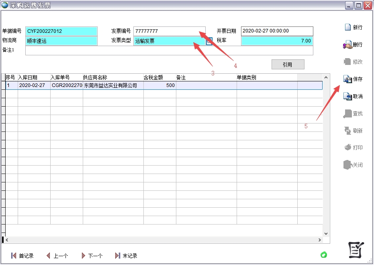Click the 引用 button
374x265 pixels.
point(288,65)
